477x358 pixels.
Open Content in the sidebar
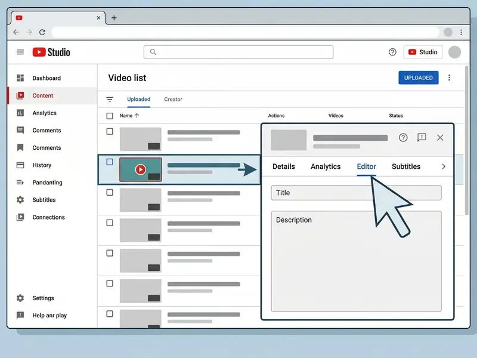(x=52, y=95)
